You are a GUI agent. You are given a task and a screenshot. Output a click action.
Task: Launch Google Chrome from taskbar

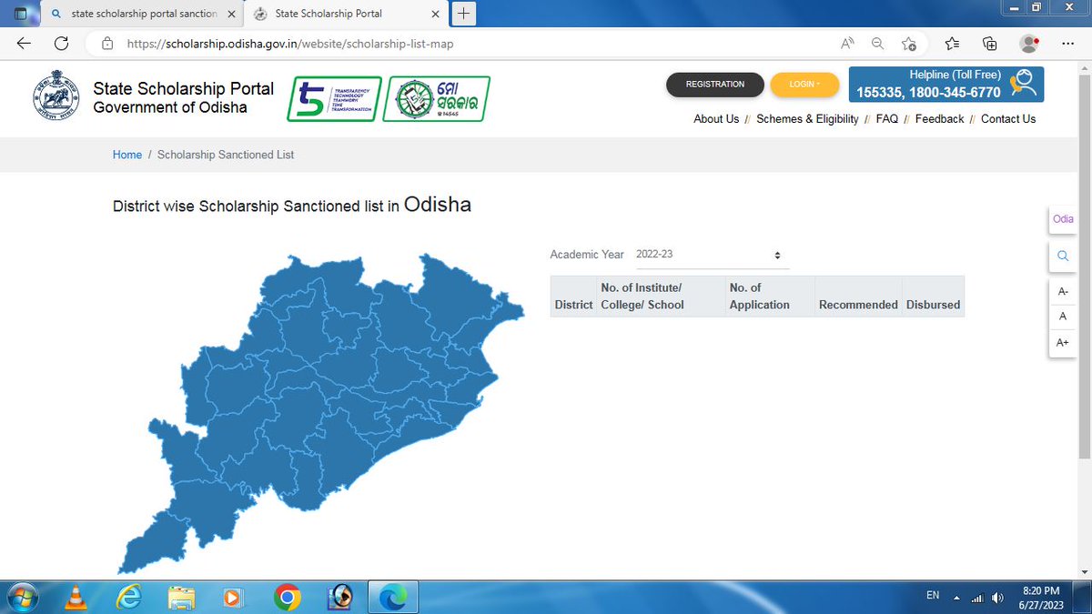(x=286, y=597)
